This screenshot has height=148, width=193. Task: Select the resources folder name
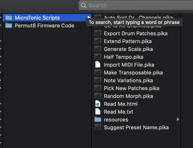coord(116,120)
